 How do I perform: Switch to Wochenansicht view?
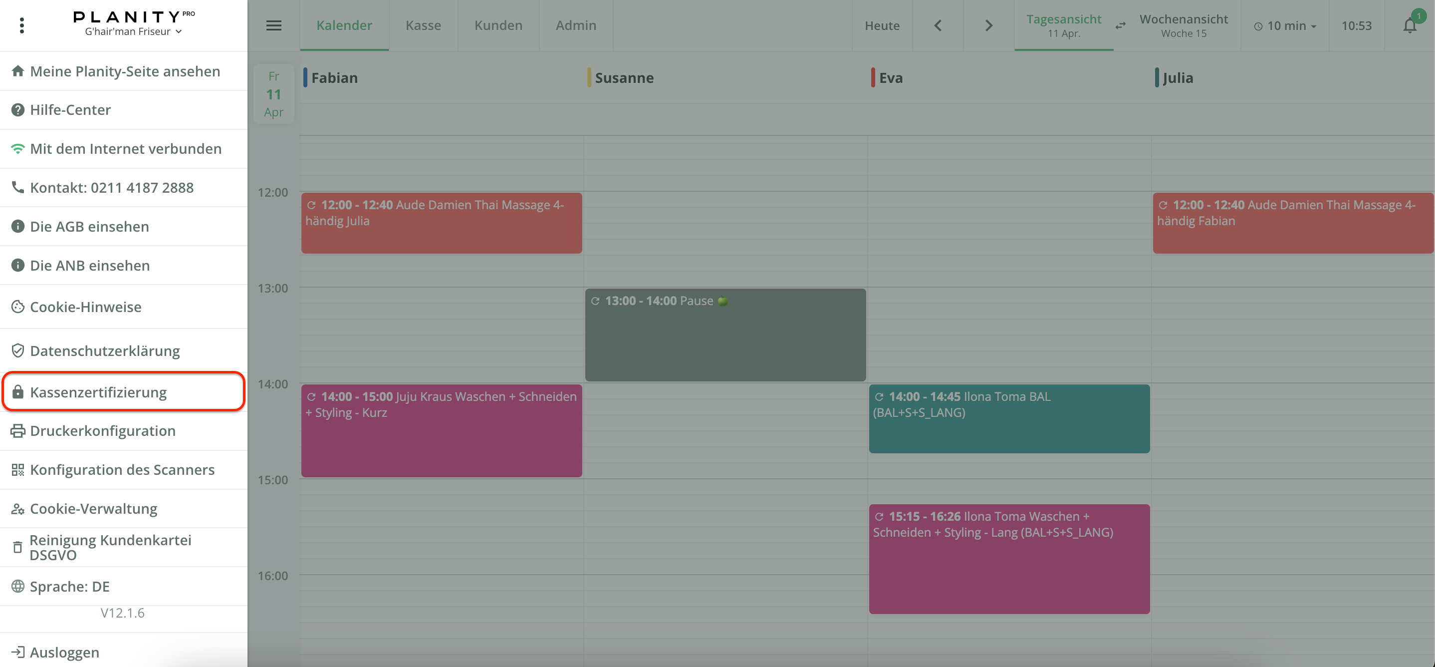[x=1183, y=25]
